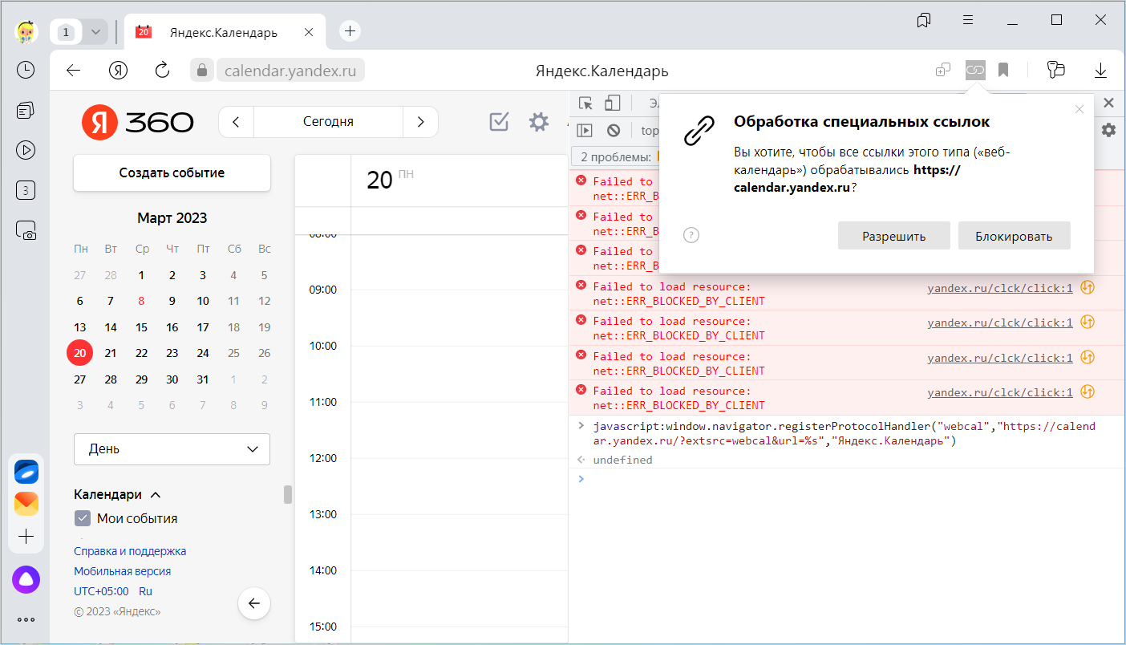This screenshot has height=645, width=1126.
Task: Open the screenshot camera tool in sidebar
Action: point(26,230)
